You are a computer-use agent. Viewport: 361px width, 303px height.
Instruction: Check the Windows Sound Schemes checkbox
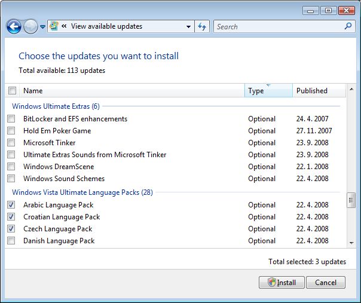pyautogui.click(x=11, y=179)
